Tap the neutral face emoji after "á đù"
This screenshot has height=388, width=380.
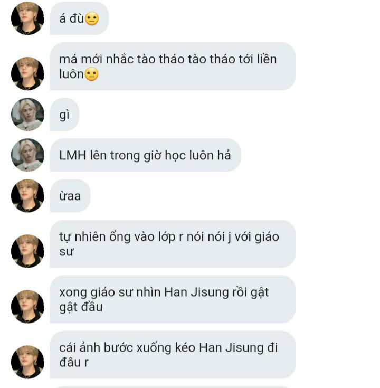click(x=92, y=18)
